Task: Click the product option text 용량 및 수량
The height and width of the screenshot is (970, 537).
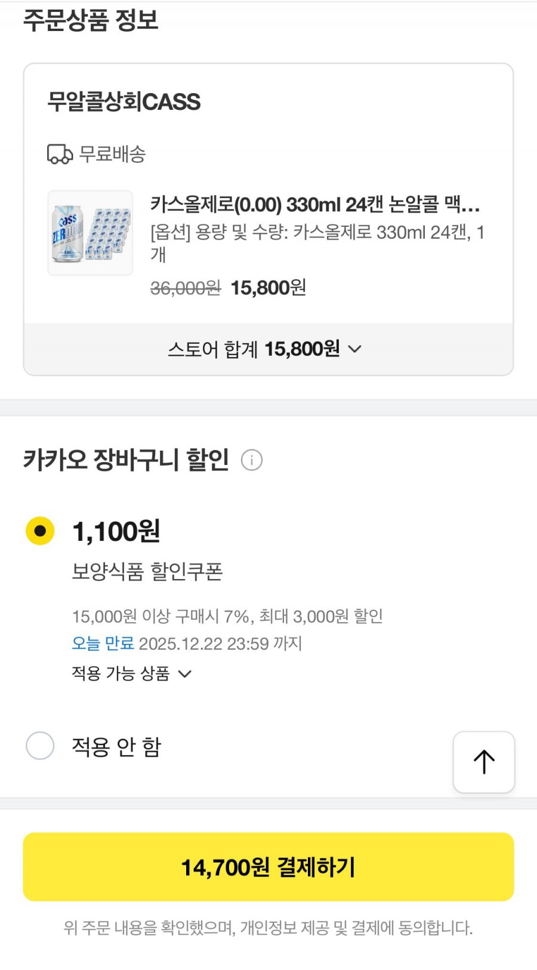Action: [x=317, y=232]
